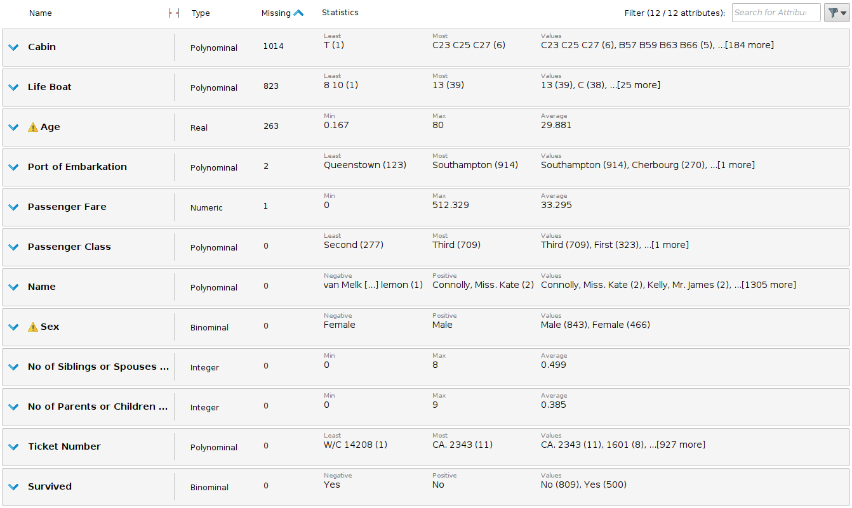Expand the Cabin attribute row
Screen dimensions: 852x508
pyautogui.click(x=13, y=48)
